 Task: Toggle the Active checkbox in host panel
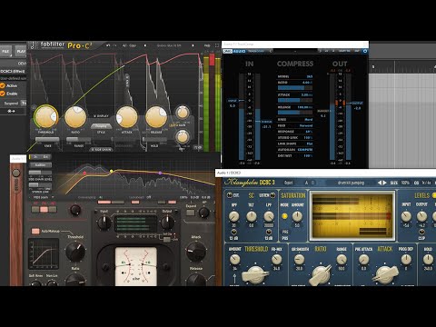3,85
